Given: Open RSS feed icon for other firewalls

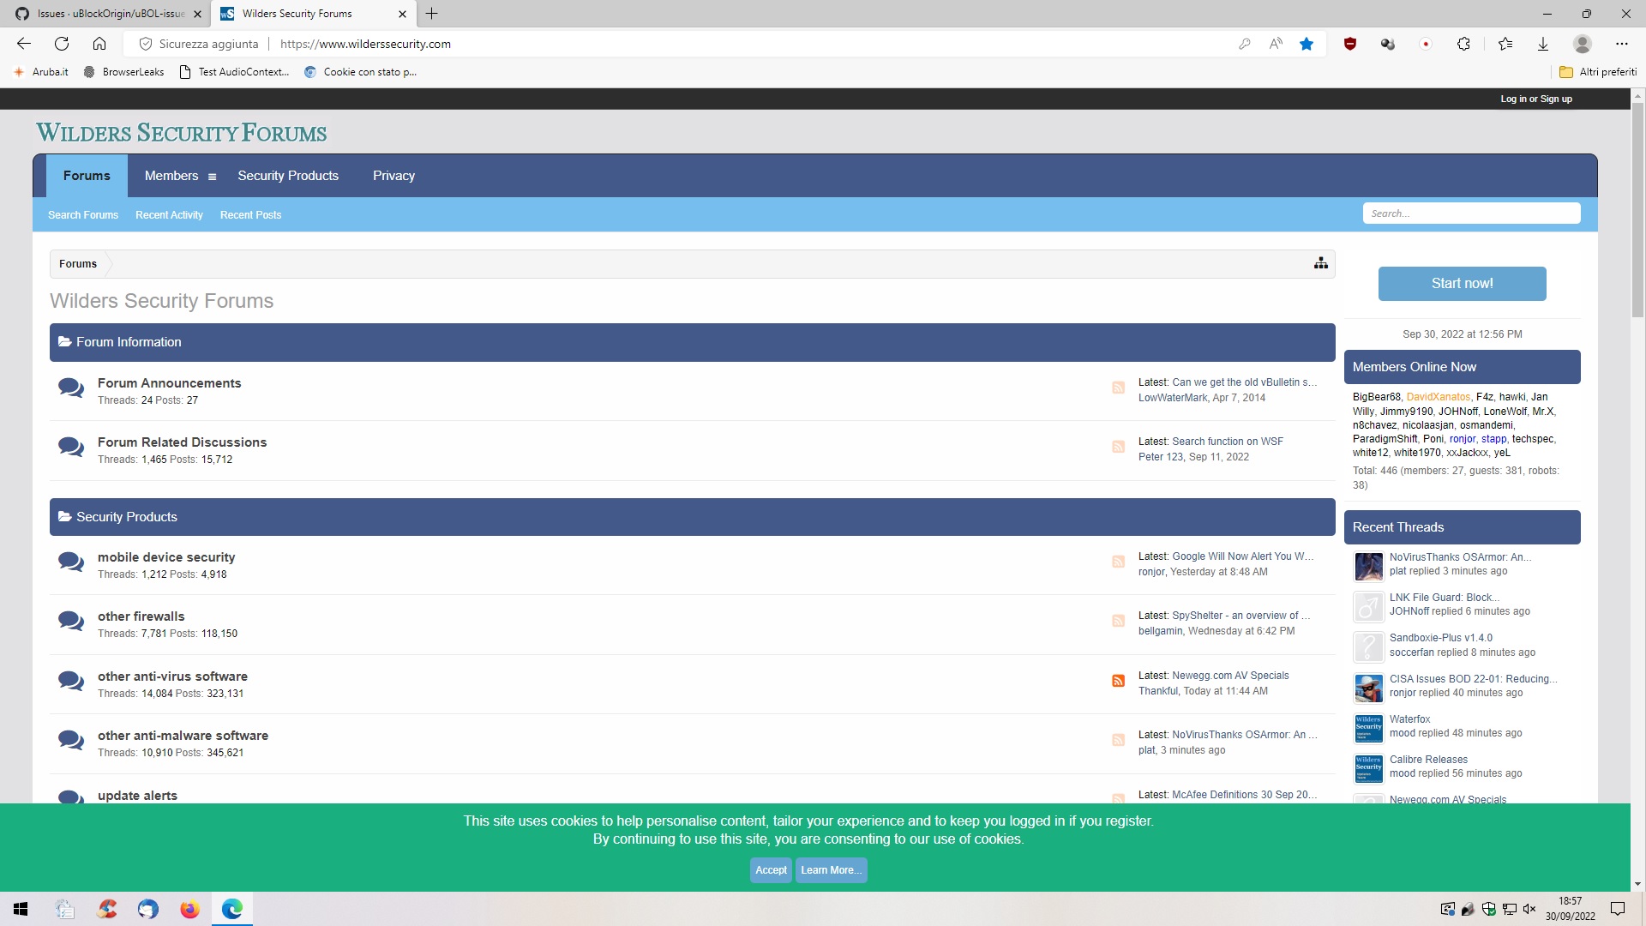Looking at the screenshot, I should (1118, 621).
